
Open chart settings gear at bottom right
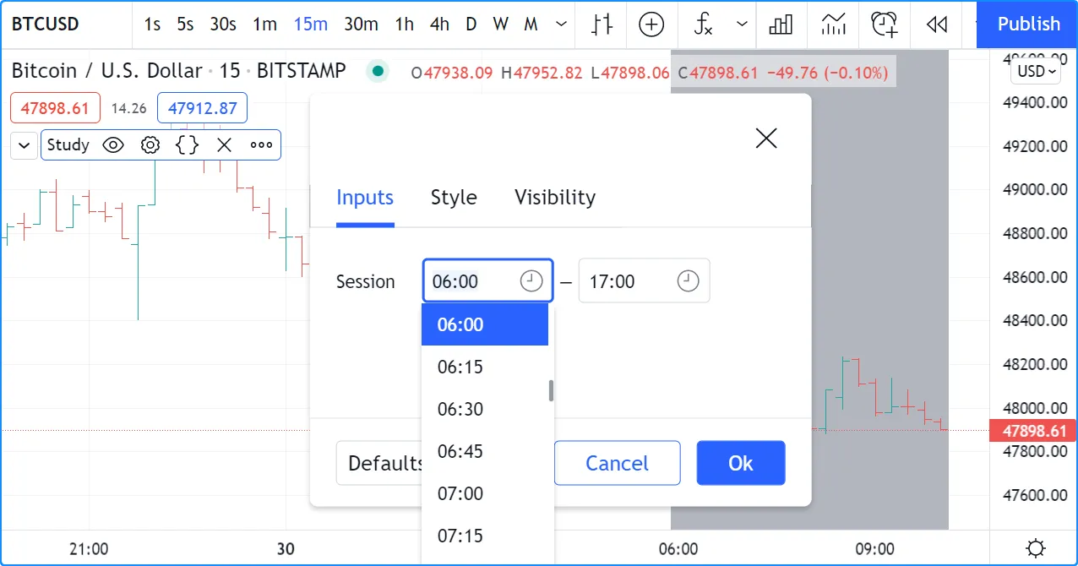(x=1036, y=548)
